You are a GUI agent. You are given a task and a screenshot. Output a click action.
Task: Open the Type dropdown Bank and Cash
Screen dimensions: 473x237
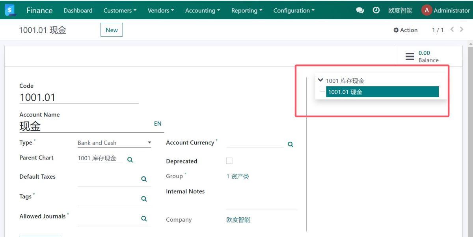tap(114, 143)
